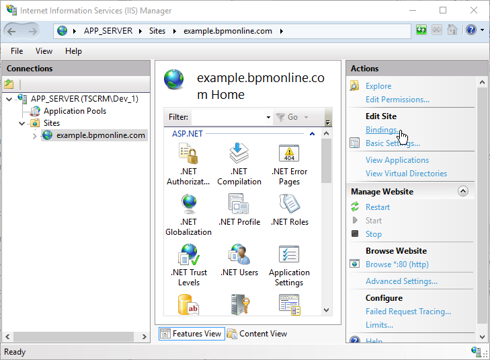Open Advanced Settings... link
This screenshot has width=490, height=360.
(401, 281)
